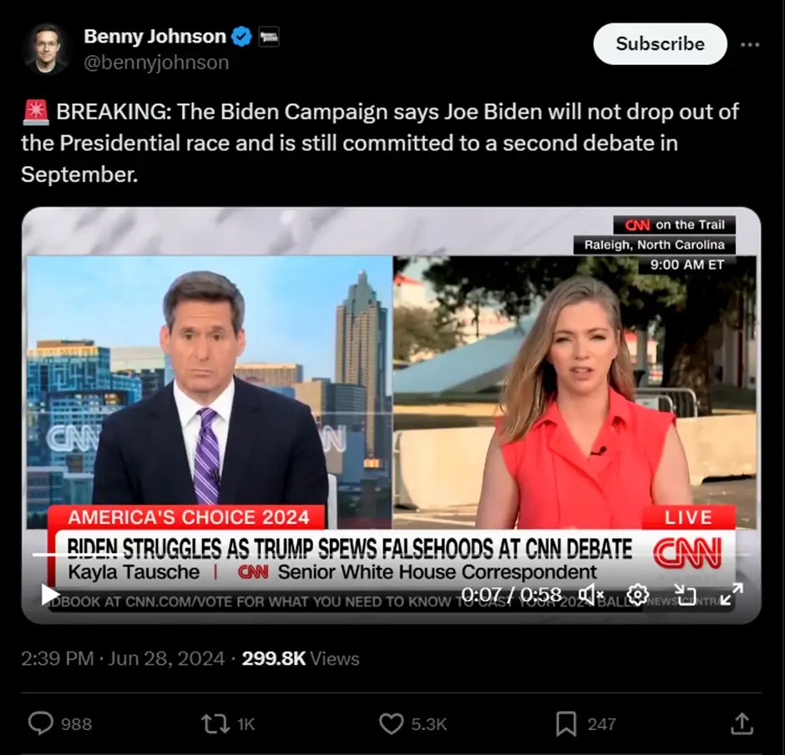Click Benny Johnson's profile avatar
Viewport: 785px width, 755px height.
(x=47, y=48)
